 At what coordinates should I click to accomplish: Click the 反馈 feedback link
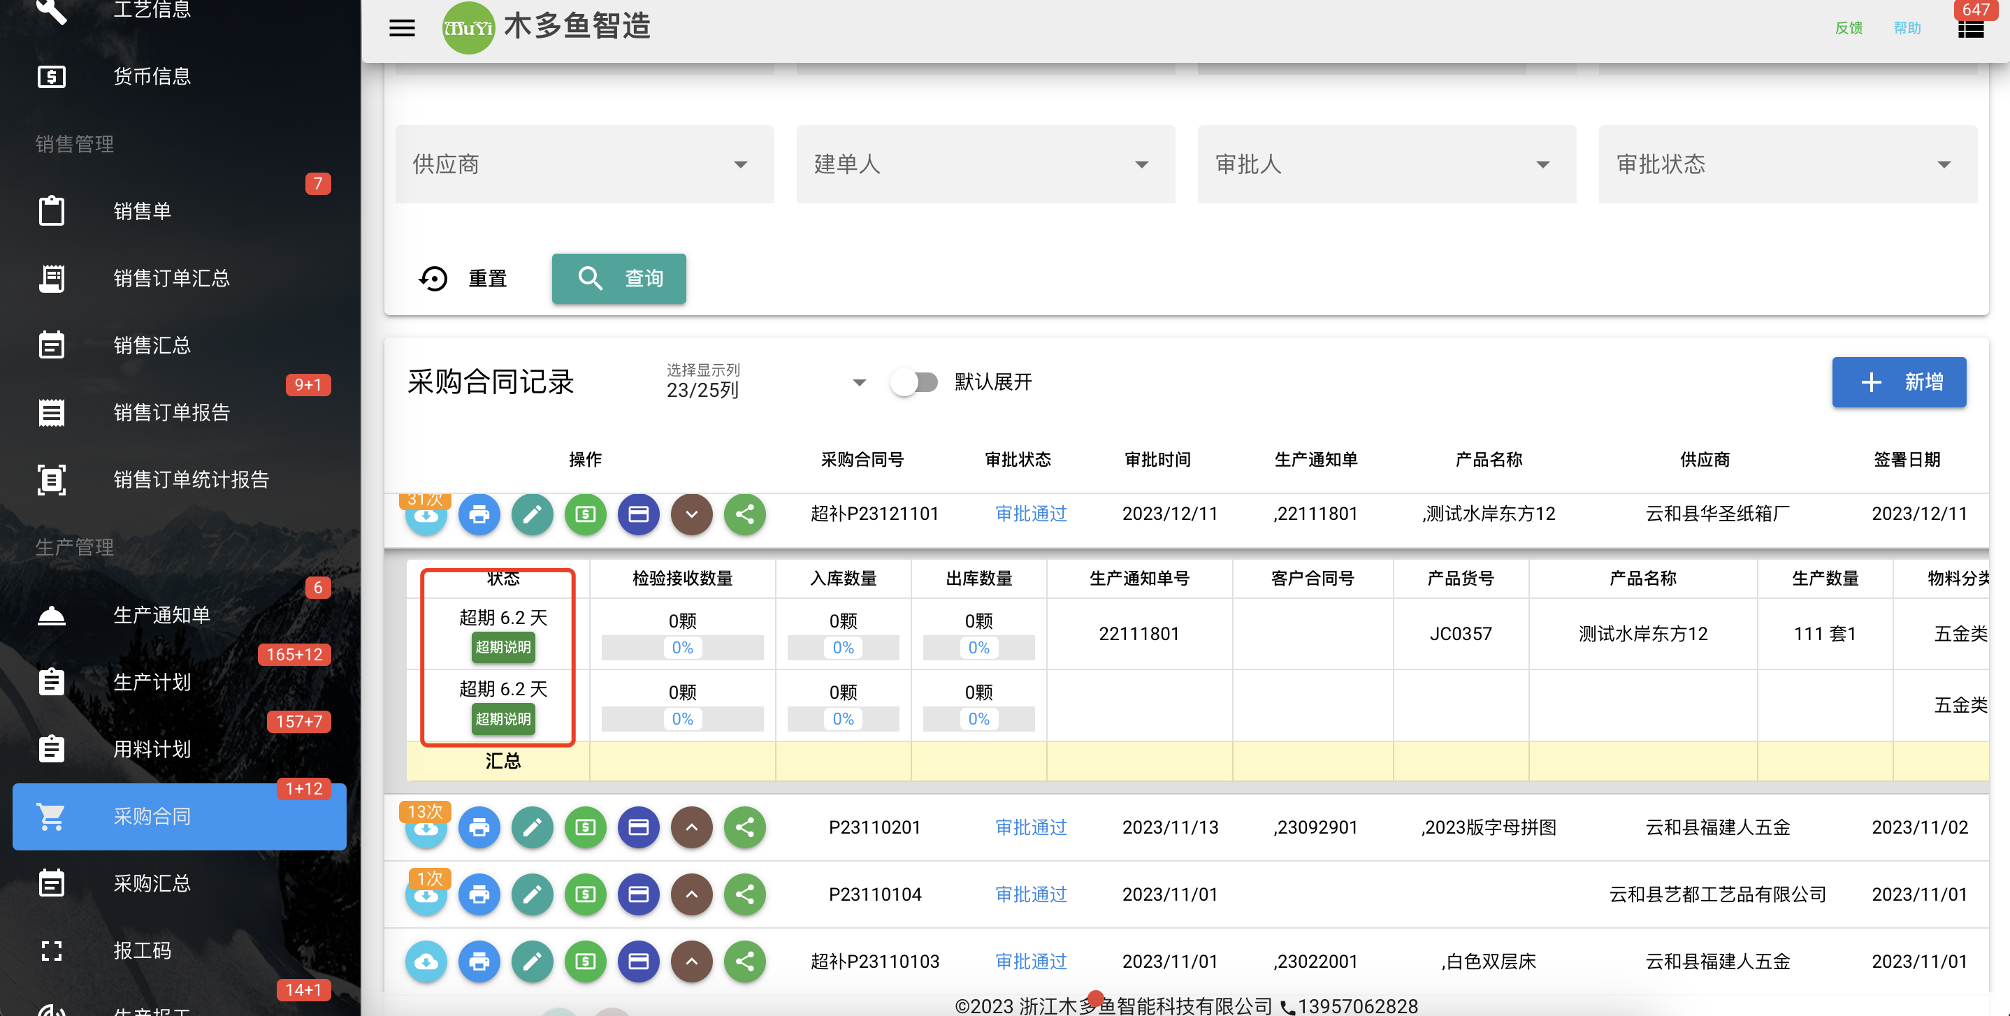(1849, 28)
